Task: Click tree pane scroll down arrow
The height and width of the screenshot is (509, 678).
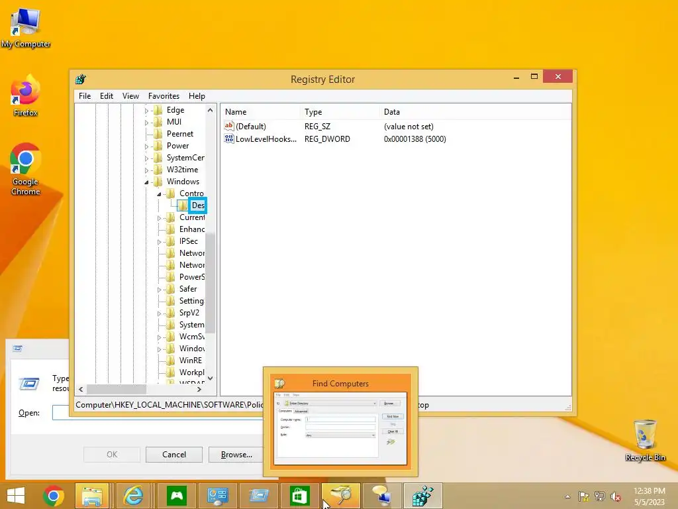Action: pos(210,378)
